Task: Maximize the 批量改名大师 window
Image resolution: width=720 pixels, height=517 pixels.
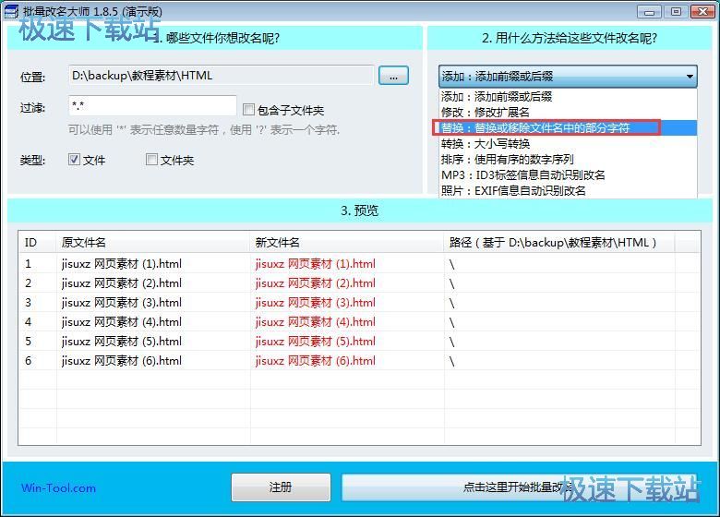Action: tap(676, 11)
